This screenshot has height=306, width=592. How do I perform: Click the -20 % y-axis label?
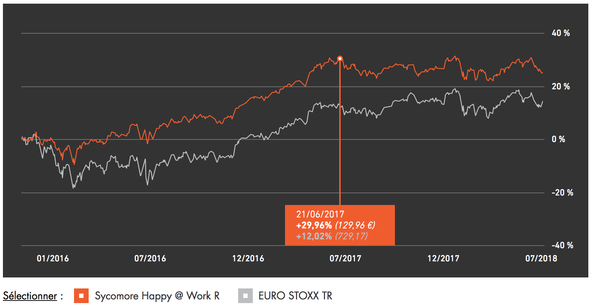562,193
